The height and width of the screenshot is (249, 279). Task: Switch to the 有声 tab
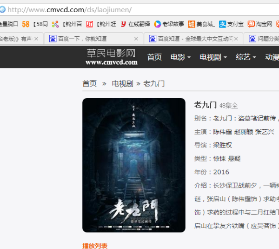pos(21,39)
